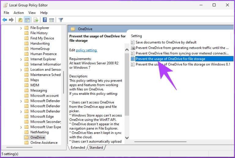Expand the Internet Explorer tree node

tap(21, 59)
